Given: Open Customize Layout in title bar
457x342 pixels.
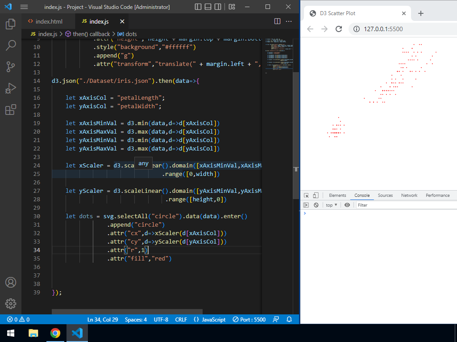Looking at the screenshot, I should [x=232, y=7].
